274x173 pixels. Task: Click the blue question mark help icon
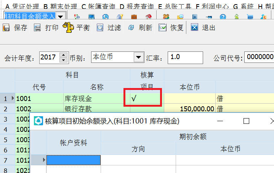pyautogui.click(x=223, y=17)
